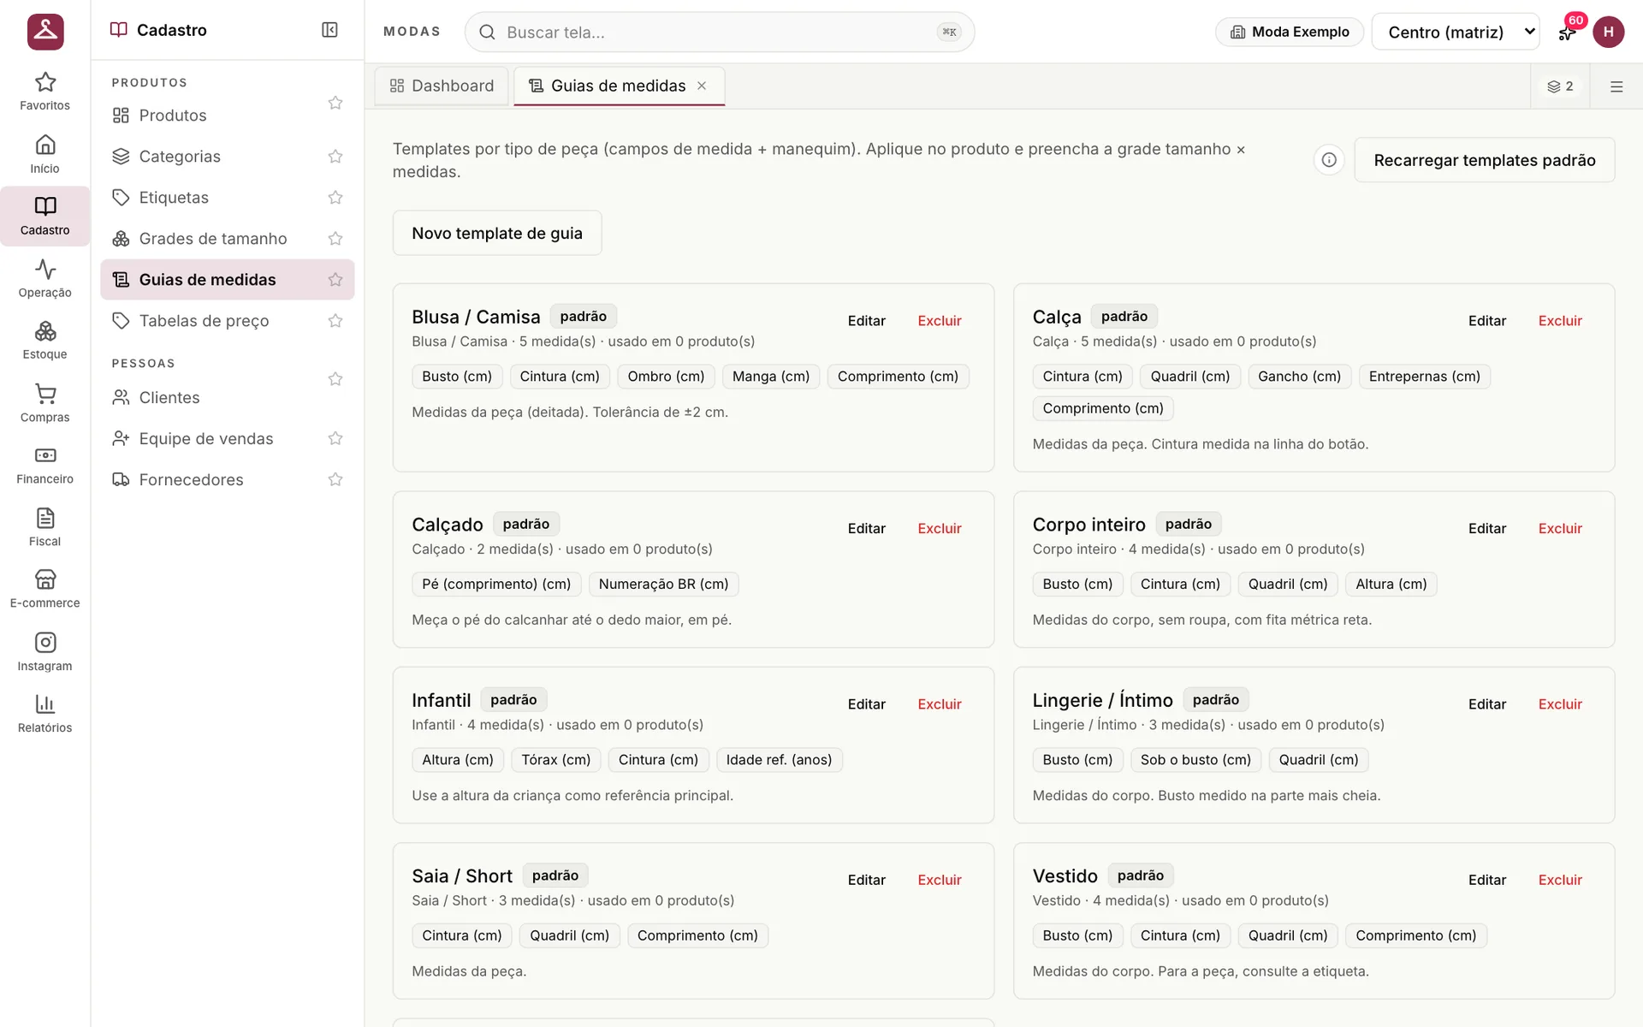1643x1027 pixels.
Task: Favorite the Etiquetas menu item
Action: click(335, 198)
